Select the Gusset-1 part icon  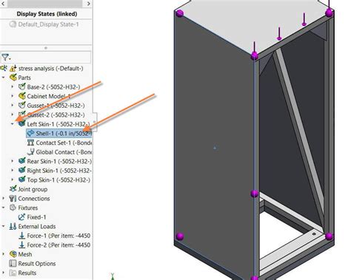pos(21,106)
